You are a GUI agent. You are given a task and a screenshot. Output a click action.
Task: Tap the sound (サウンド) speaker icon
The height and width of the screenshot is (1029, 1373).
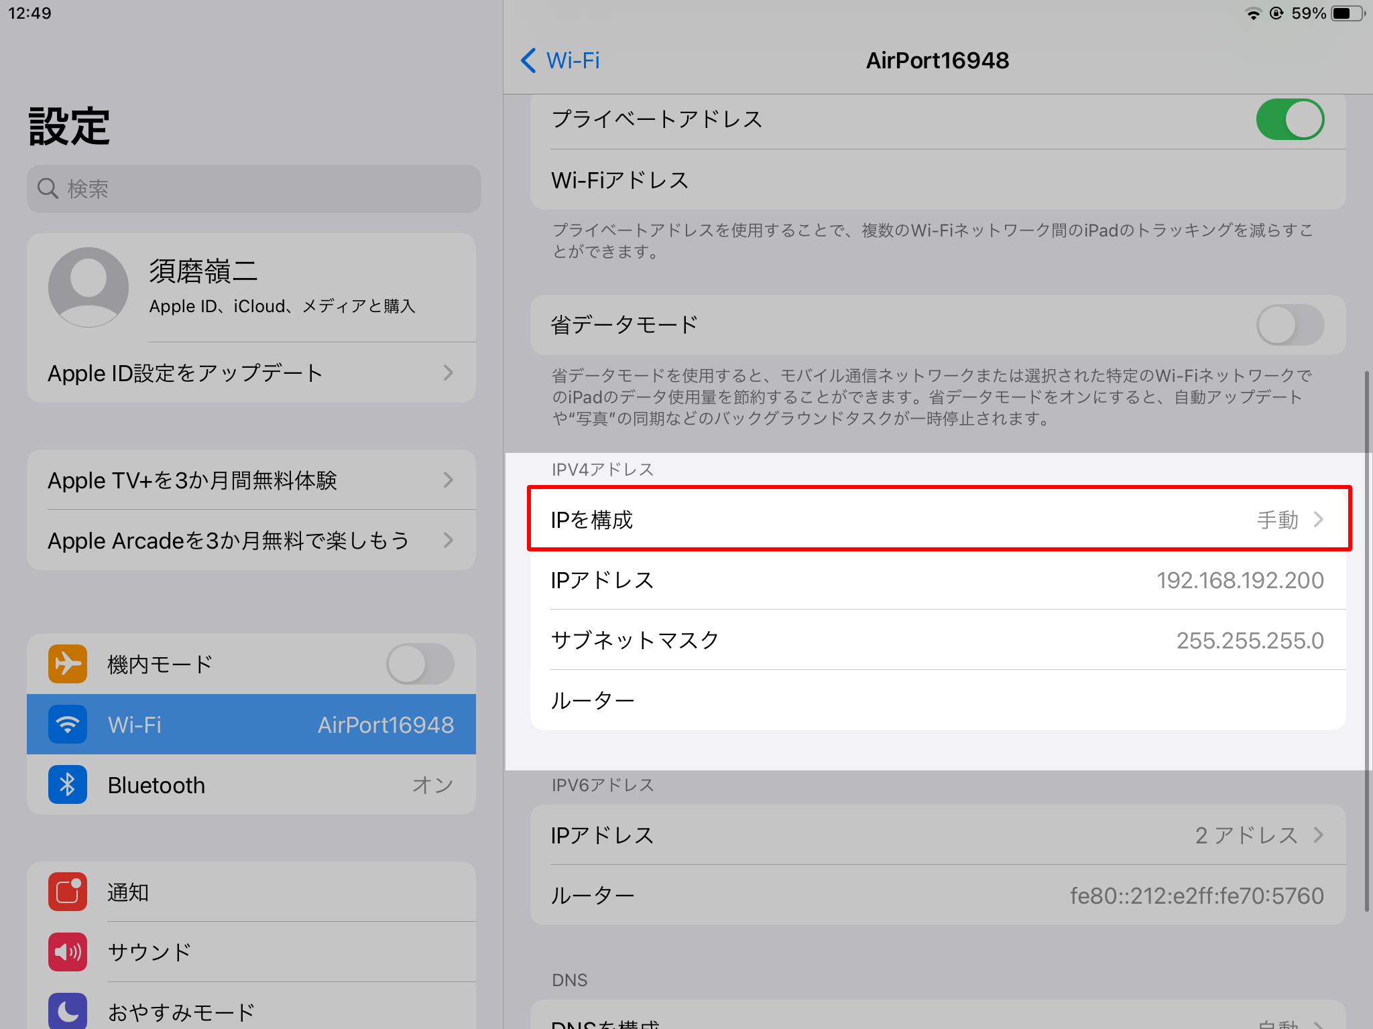[x=68, y=952]
